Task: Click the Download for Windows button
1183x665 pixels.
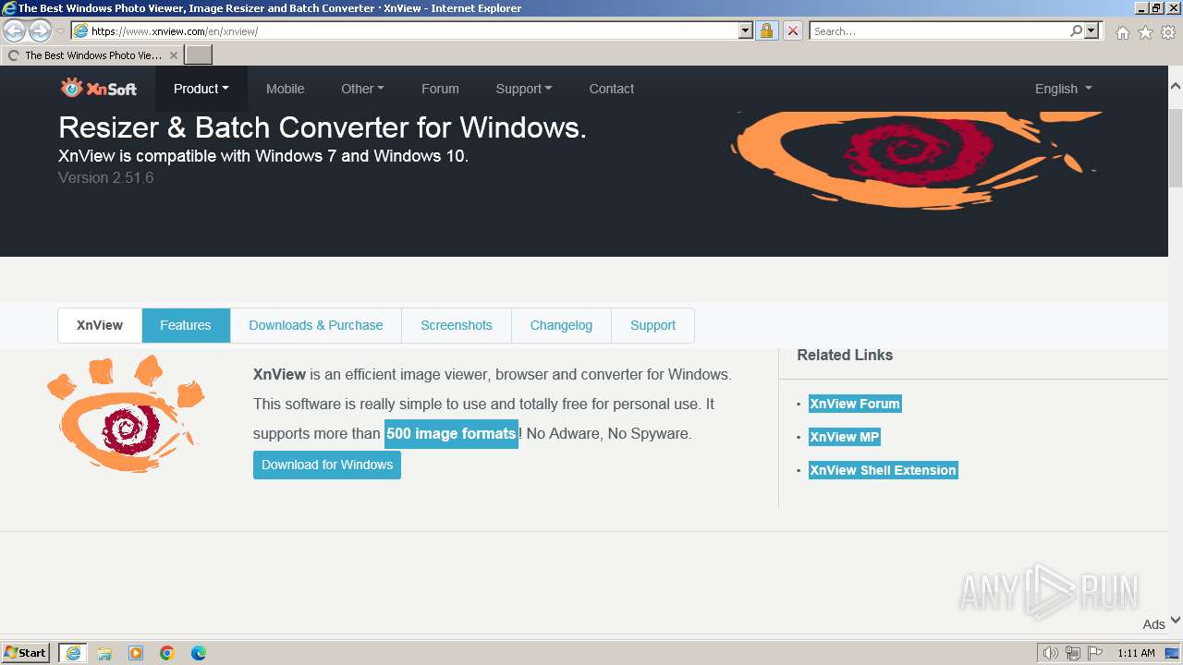Action: tap(327, 465)
